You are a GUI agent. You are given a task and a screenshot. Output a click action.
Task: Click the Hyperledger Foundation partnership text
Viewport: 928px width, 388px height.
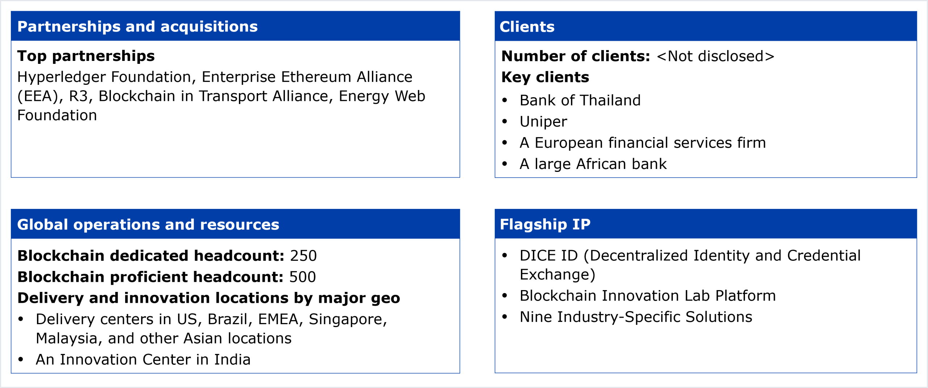point(104,77)
